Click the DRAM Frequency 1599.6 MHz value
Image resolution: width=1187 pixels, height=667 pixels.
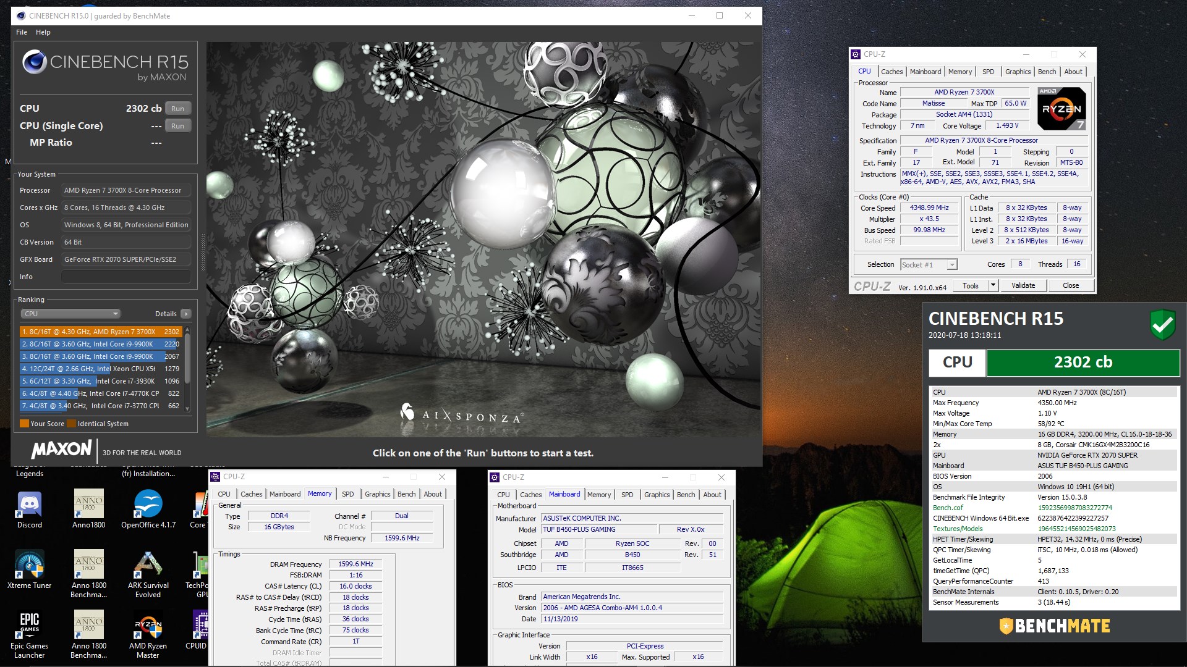(x=355, y=564)
